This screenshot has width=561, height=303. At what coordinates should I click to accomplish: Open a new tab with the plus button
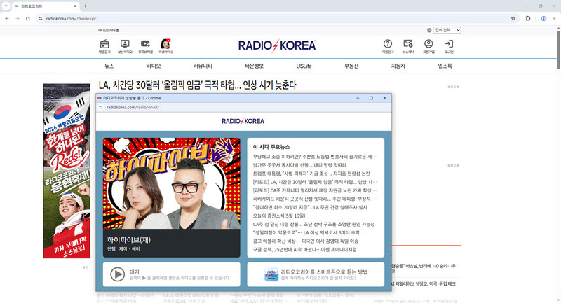(x=85, y=6)
